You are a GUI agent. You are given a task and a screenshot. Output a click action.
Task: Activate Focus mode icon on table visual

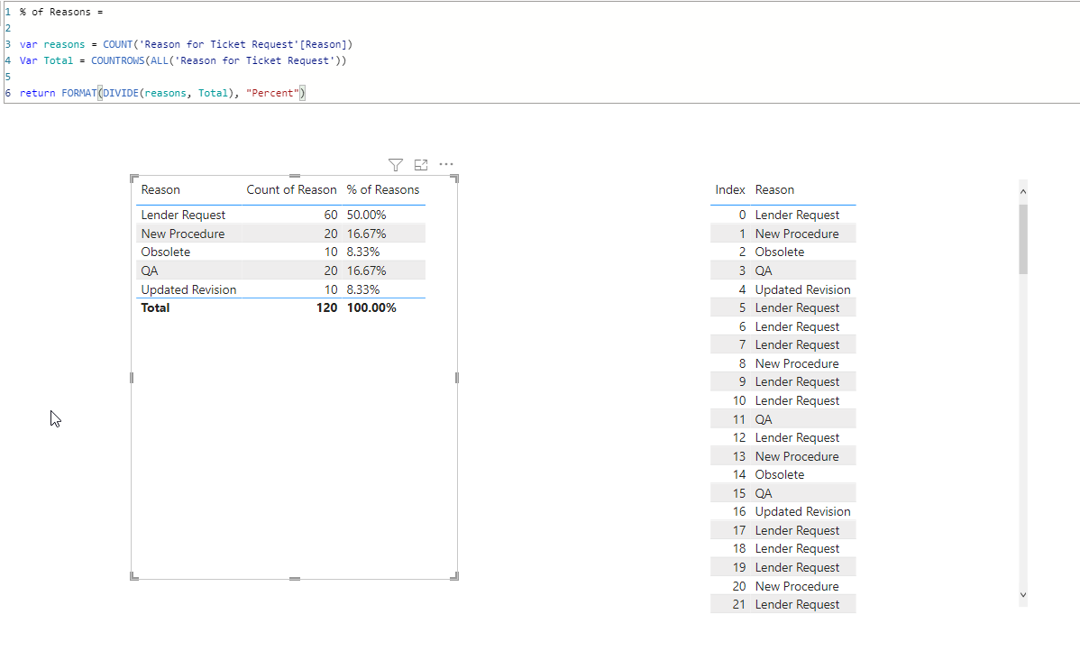coord(421,165)
